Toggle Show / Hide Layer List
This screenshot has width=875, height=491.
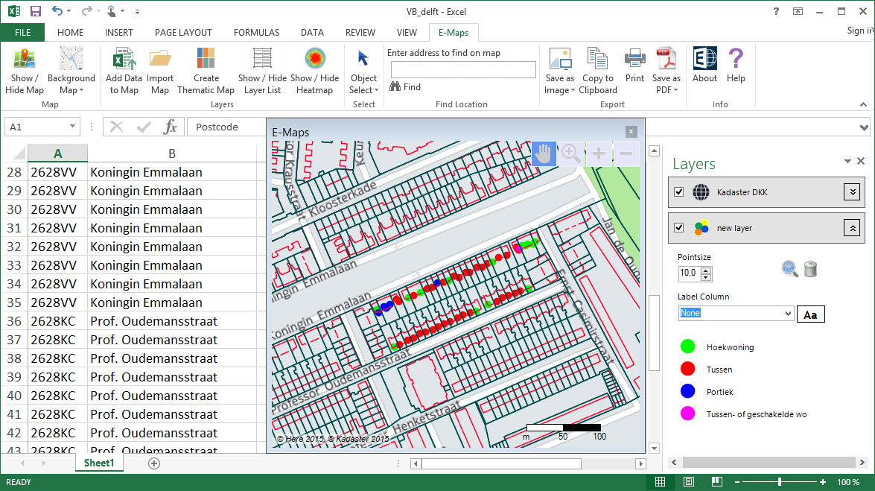pyautogui.click(x=262, y=71)
